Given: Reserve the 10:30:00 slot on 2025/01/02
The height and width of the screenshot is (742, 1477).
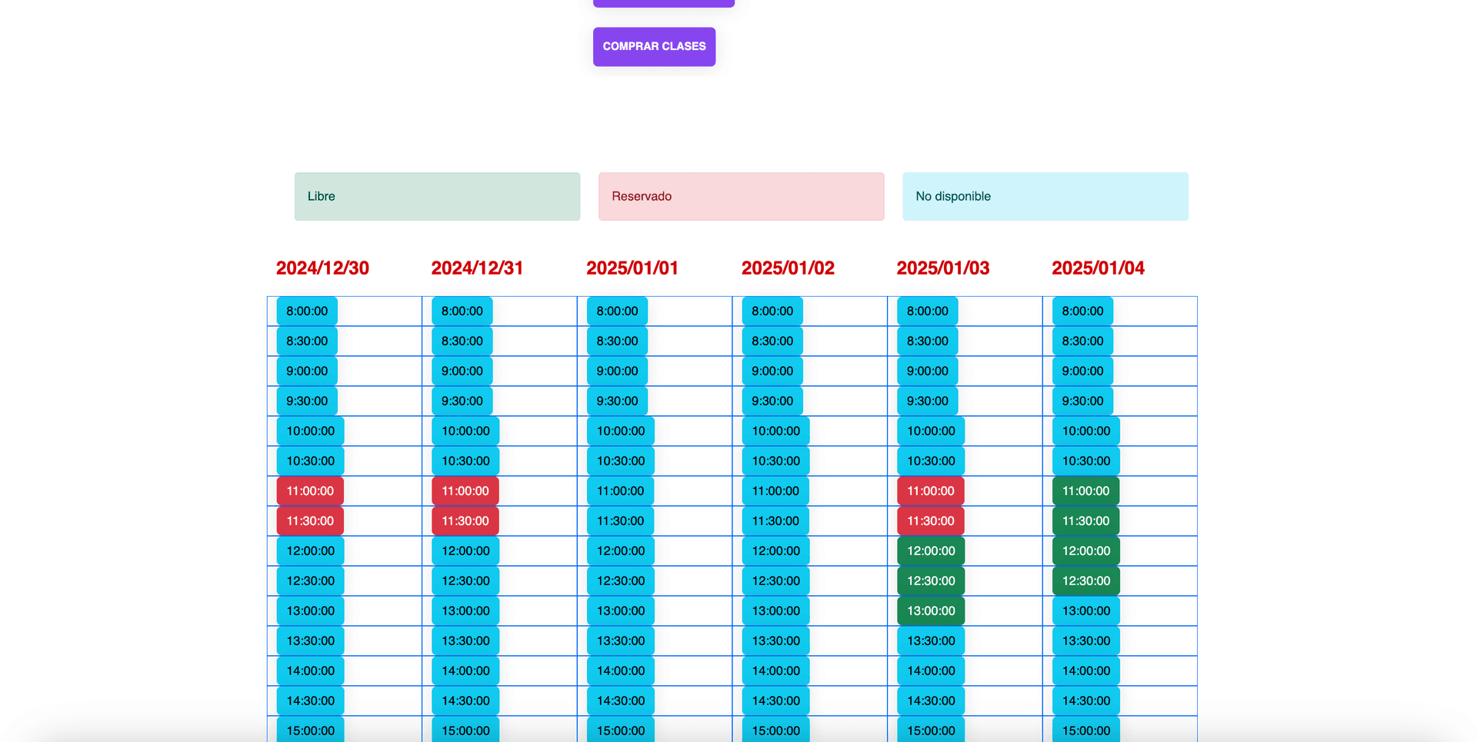Looking at the screenshot, I should click(775, 461).
